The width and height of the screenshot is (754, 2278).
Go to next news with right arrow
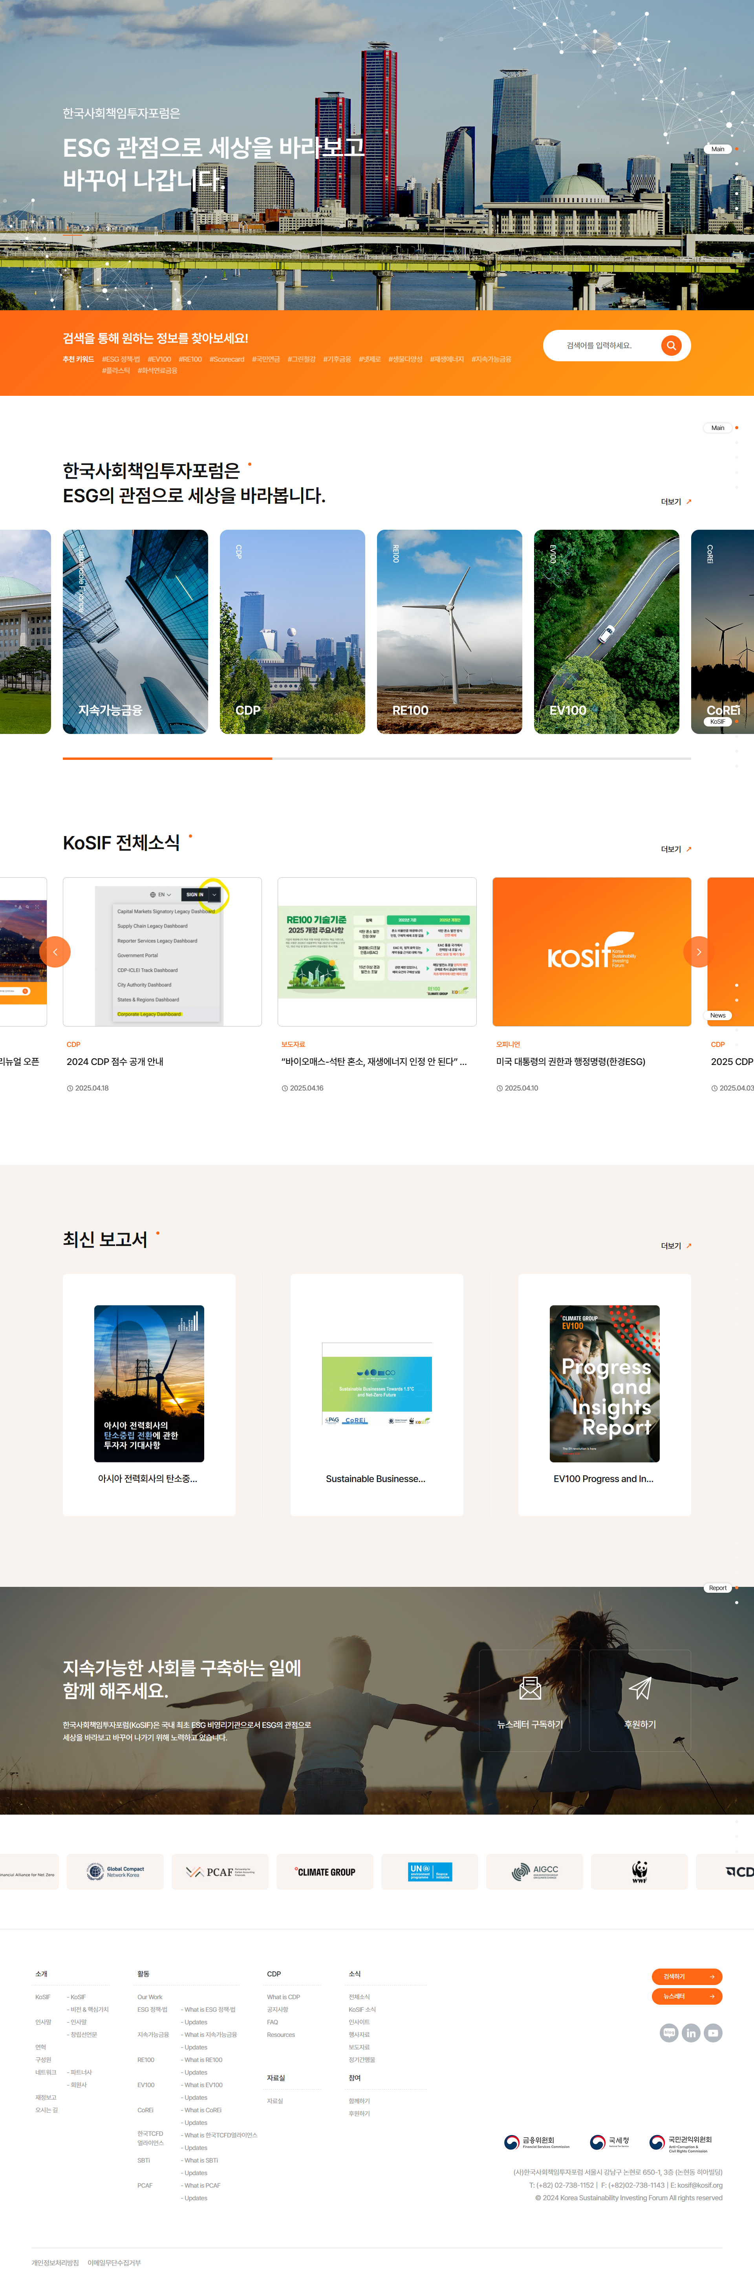click(x=698, y=951)
